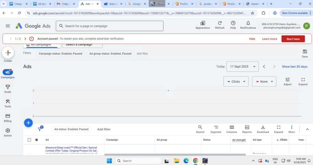Show the previous notification in the banner
This screenshot has height=165, width=313.
[10, 39]
